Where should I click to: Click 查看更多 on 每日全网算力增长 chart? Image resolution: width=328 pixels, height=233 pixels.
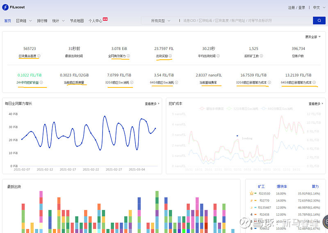(152, 104)
